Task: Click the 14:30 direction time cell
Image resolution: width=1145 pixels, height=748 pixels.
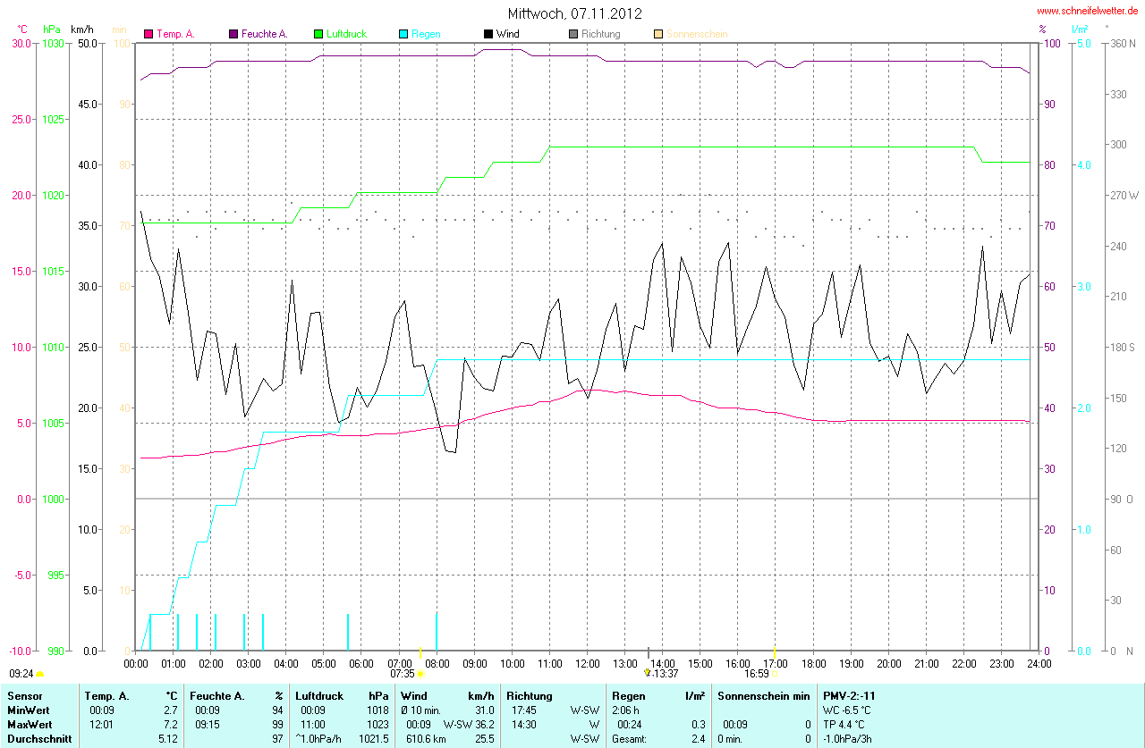Action: click(x=523, y=724)
